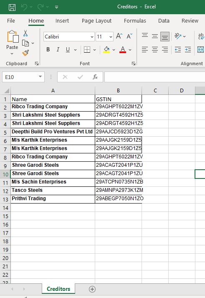The height and width of the screenshot is (298, 205).
Task: Click the Select All corner triangle
Action: [6, 91]
